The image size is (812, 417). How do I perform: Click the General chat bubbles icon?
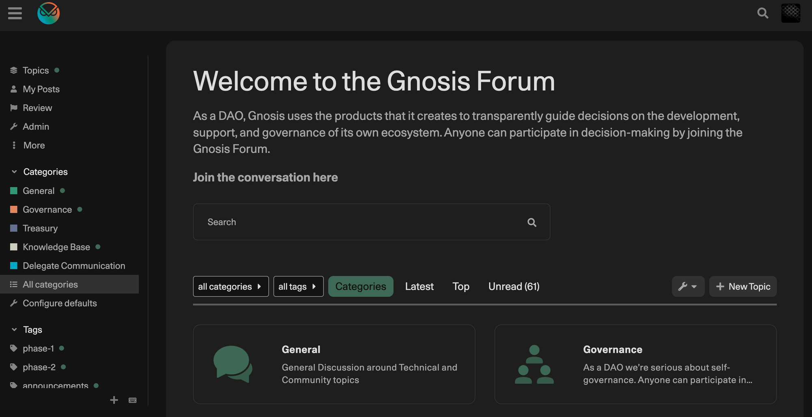coord(233,364)
